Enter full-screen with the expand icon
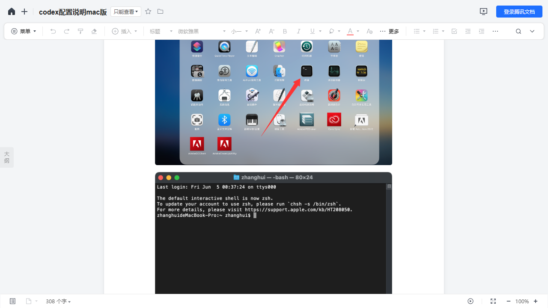 493,301
